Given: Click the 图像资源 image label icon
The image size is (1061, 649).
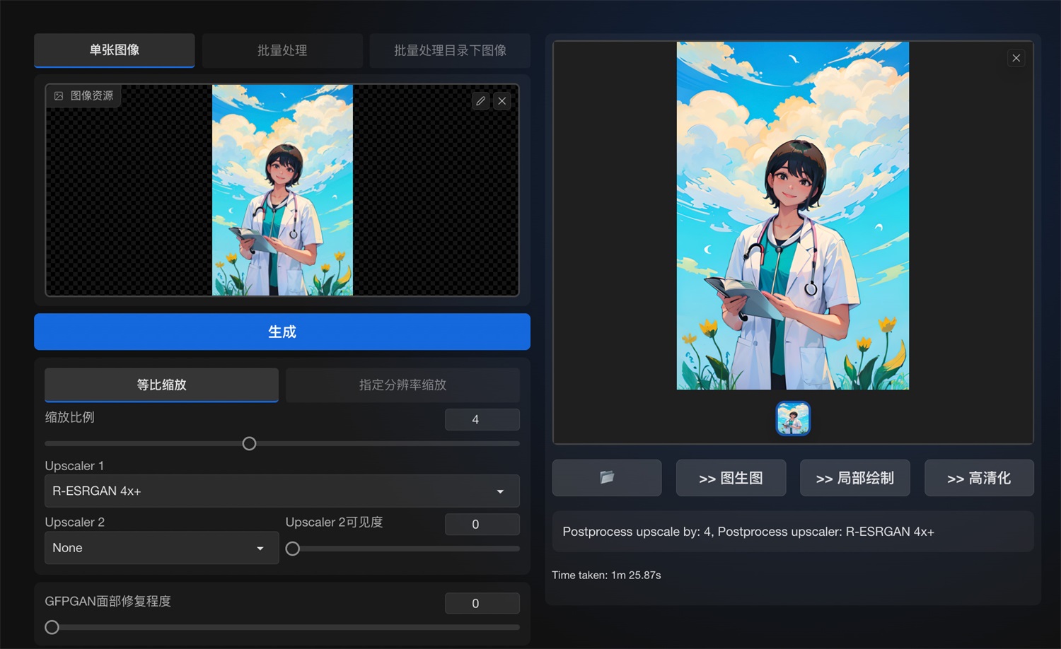Looking at the screenshot, I should click(59, 96).
